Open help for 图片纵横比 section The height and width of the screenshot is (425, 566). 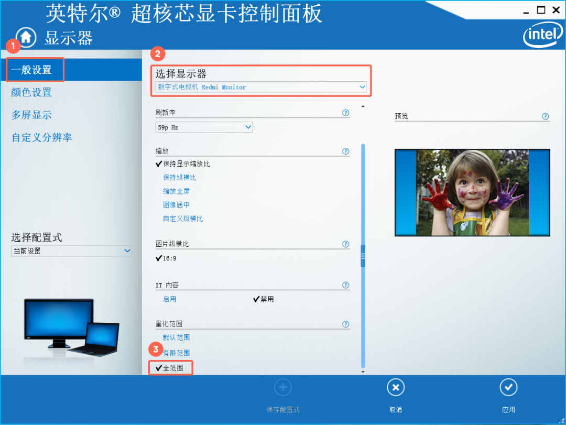click(345, 244)
